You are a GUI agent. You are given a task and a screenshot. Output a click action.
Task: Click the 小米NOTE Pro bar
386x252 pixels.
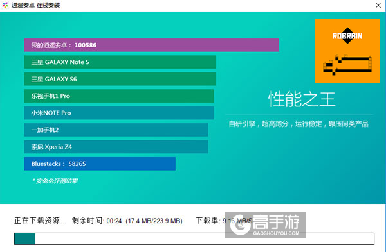tap(119, 113)
